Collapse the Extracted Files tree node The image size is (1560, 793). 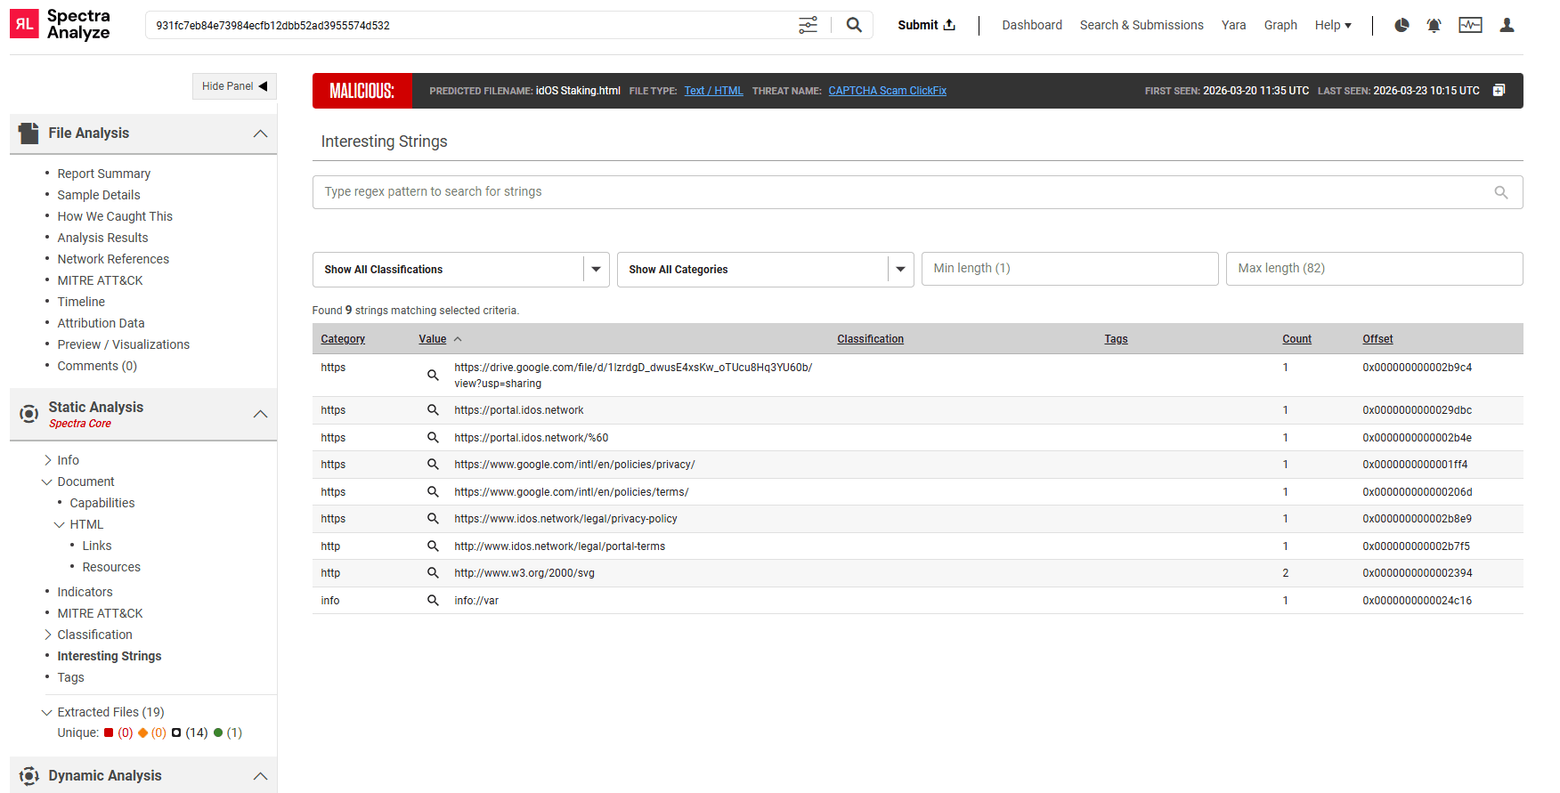coord(47,712)
